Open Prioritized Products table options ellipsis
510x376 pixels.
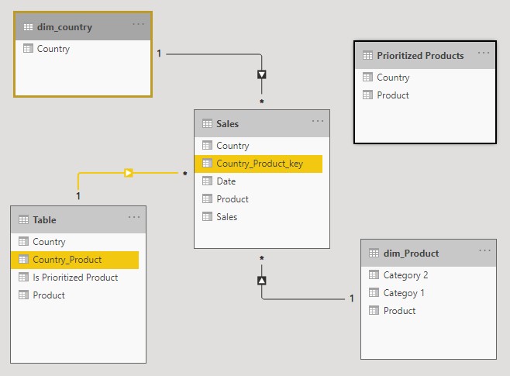point(484,53)
